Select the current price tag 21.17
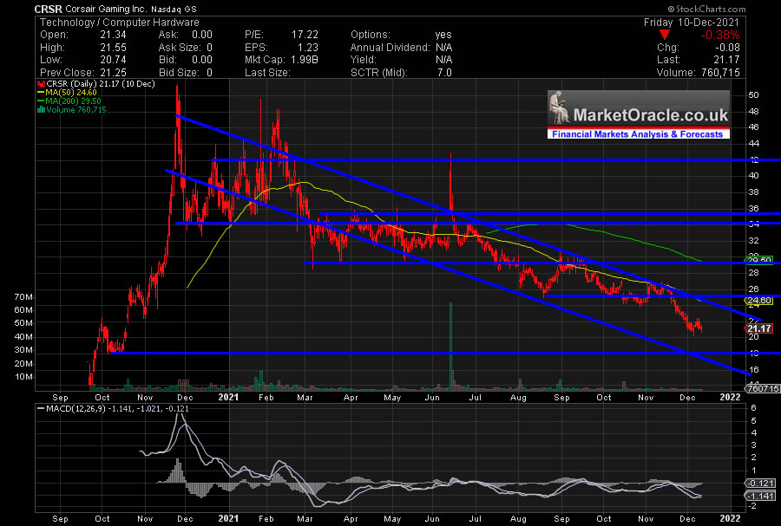The width and height of the screenshot is (781, 526). (758, 328)
